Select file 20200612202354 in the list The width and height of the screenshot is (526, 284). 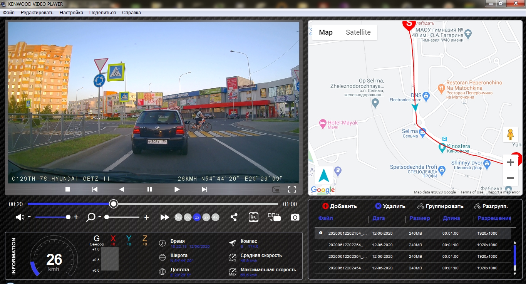pyautogui.click(x=347, y=257)
